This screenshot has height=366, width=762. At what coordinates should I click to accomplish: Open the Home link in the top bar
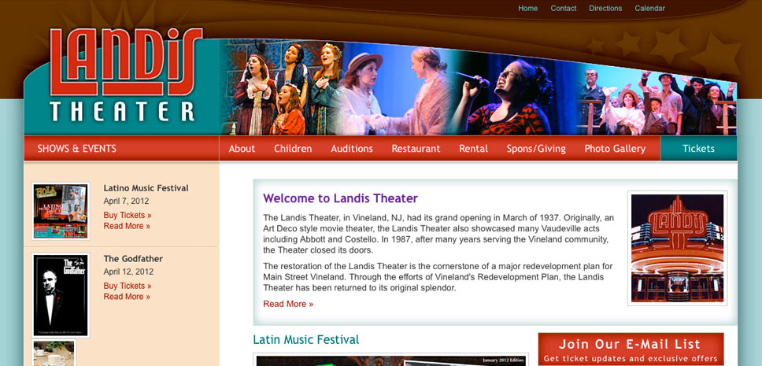527,8
